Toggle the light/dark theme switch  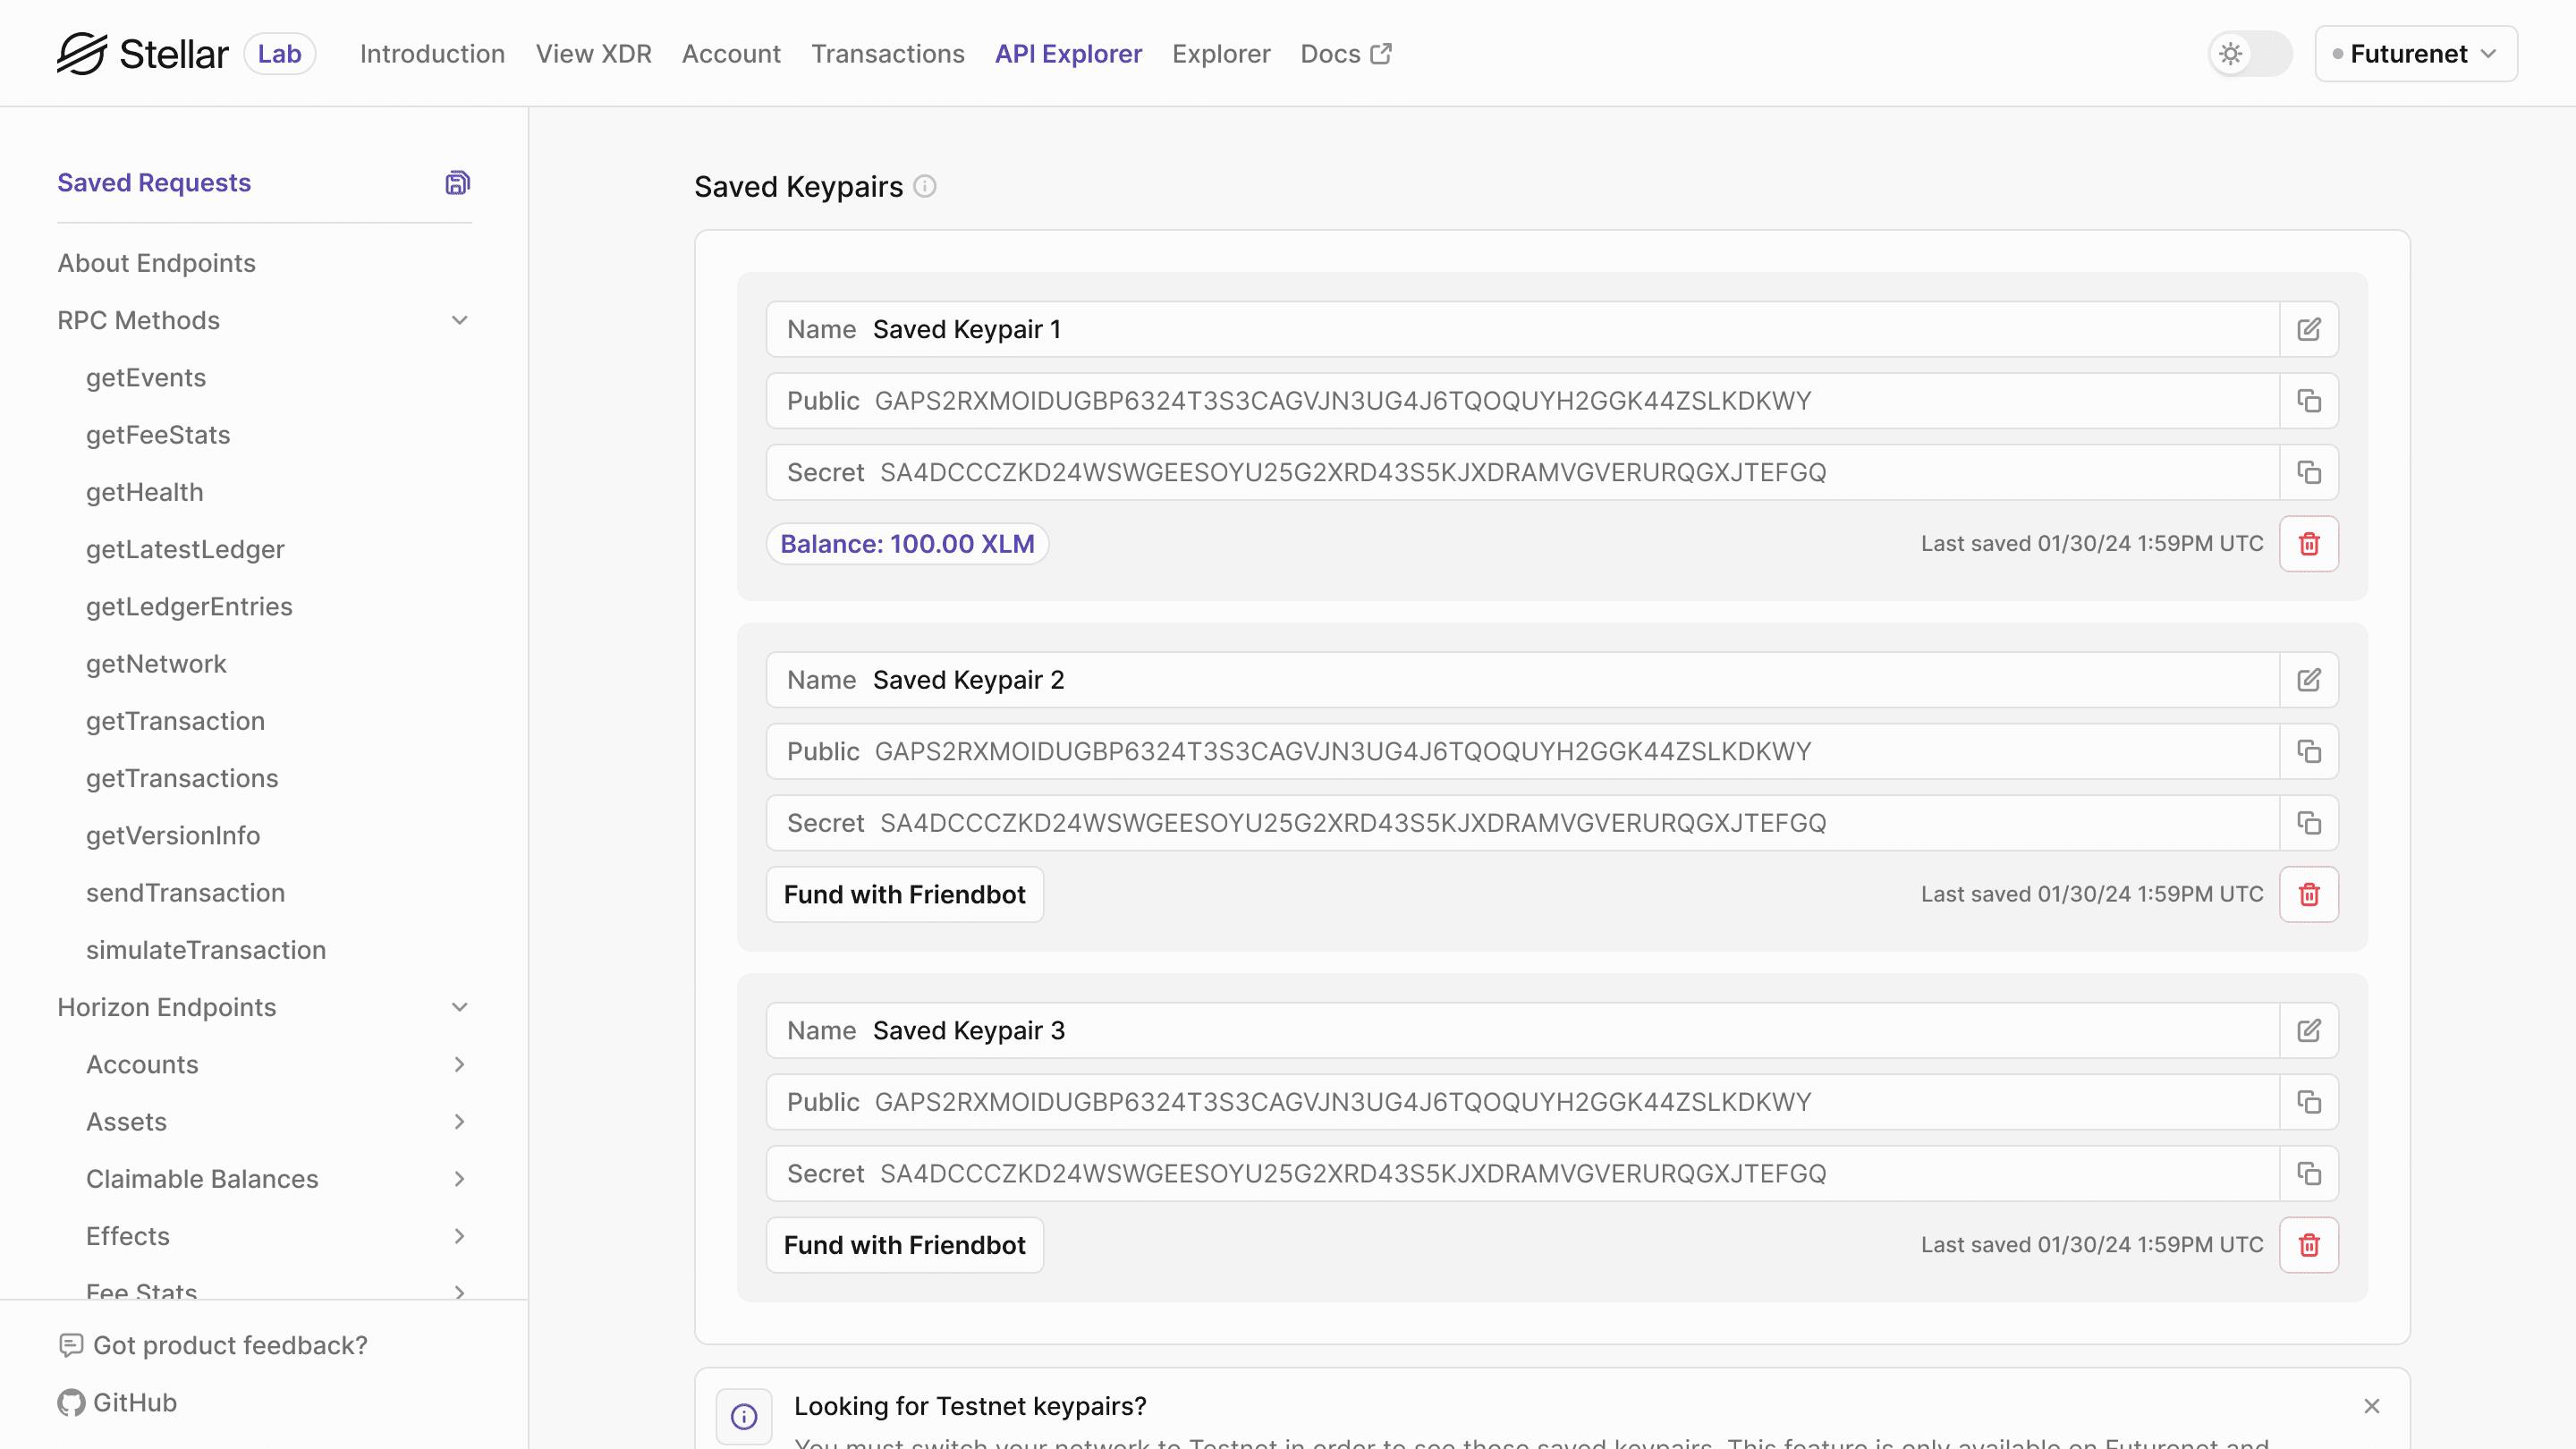[x=2250, y=54]
